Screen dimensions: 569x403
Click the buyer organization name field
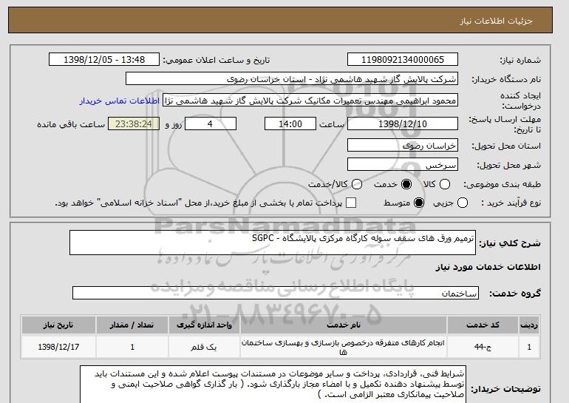(x=292, y=79)
